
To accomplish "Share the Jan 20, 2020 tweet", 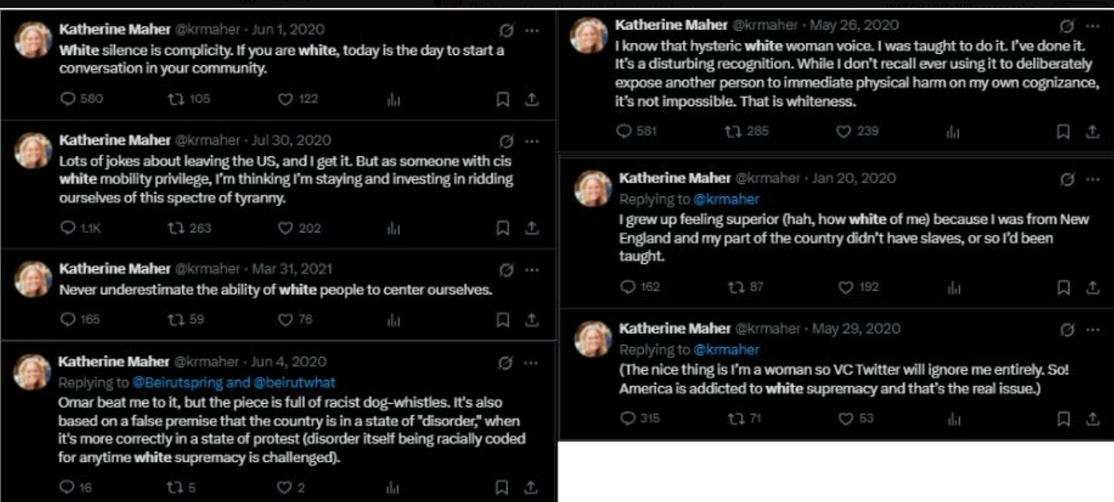I will [x=1092, y=287].
